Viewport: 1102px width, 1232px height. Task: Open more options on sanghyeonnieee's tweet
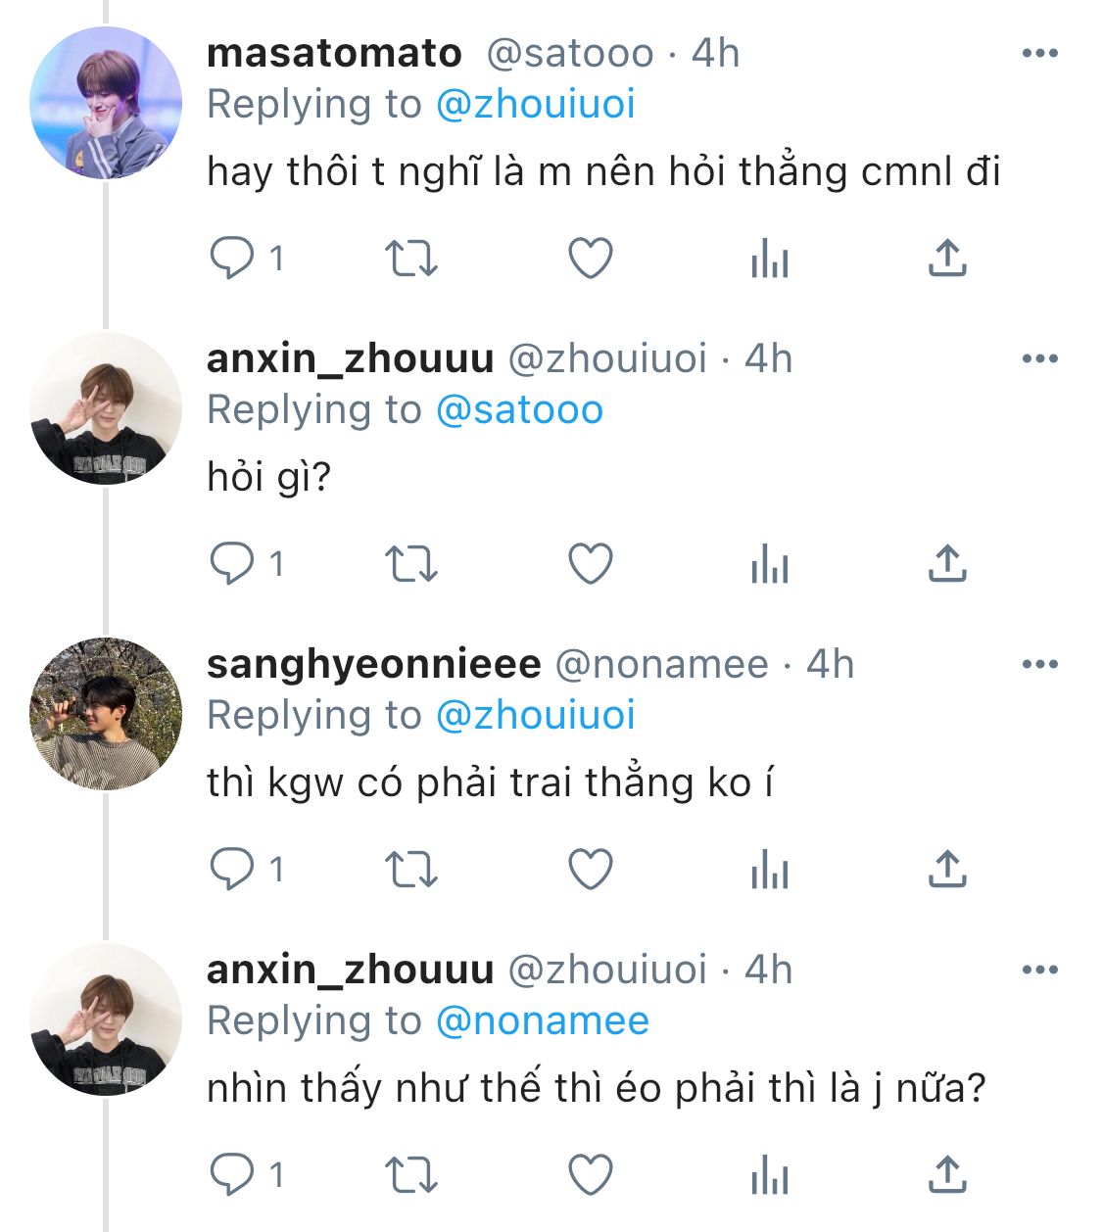1039,664
